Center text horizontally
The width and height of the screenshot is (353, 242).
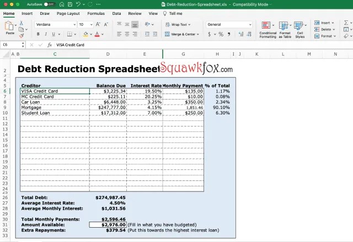[x=127, y=34]
